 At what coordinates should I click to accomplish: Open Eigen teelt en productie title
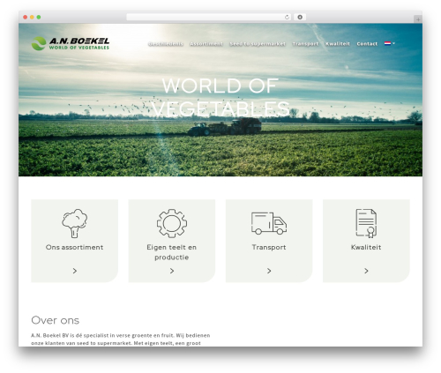[172, 252]
